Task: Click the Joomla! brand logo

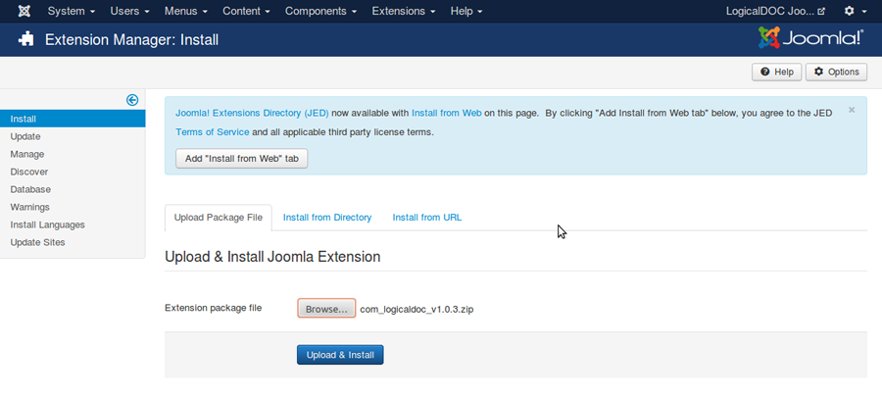Action: (x=810, y=38)
